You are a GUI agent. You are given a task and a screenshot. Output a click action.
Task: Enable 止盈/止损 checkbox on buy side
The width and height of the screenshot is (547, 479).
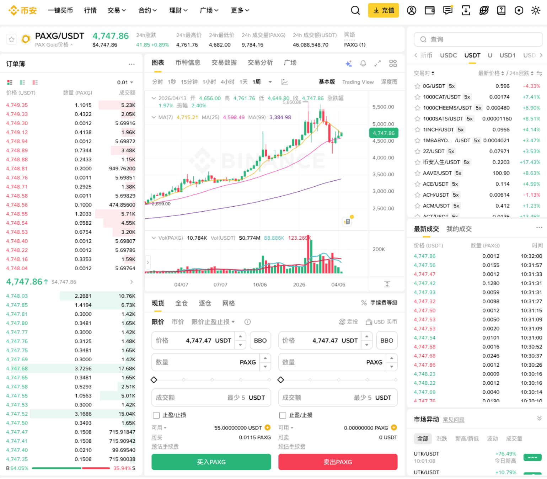156,415
